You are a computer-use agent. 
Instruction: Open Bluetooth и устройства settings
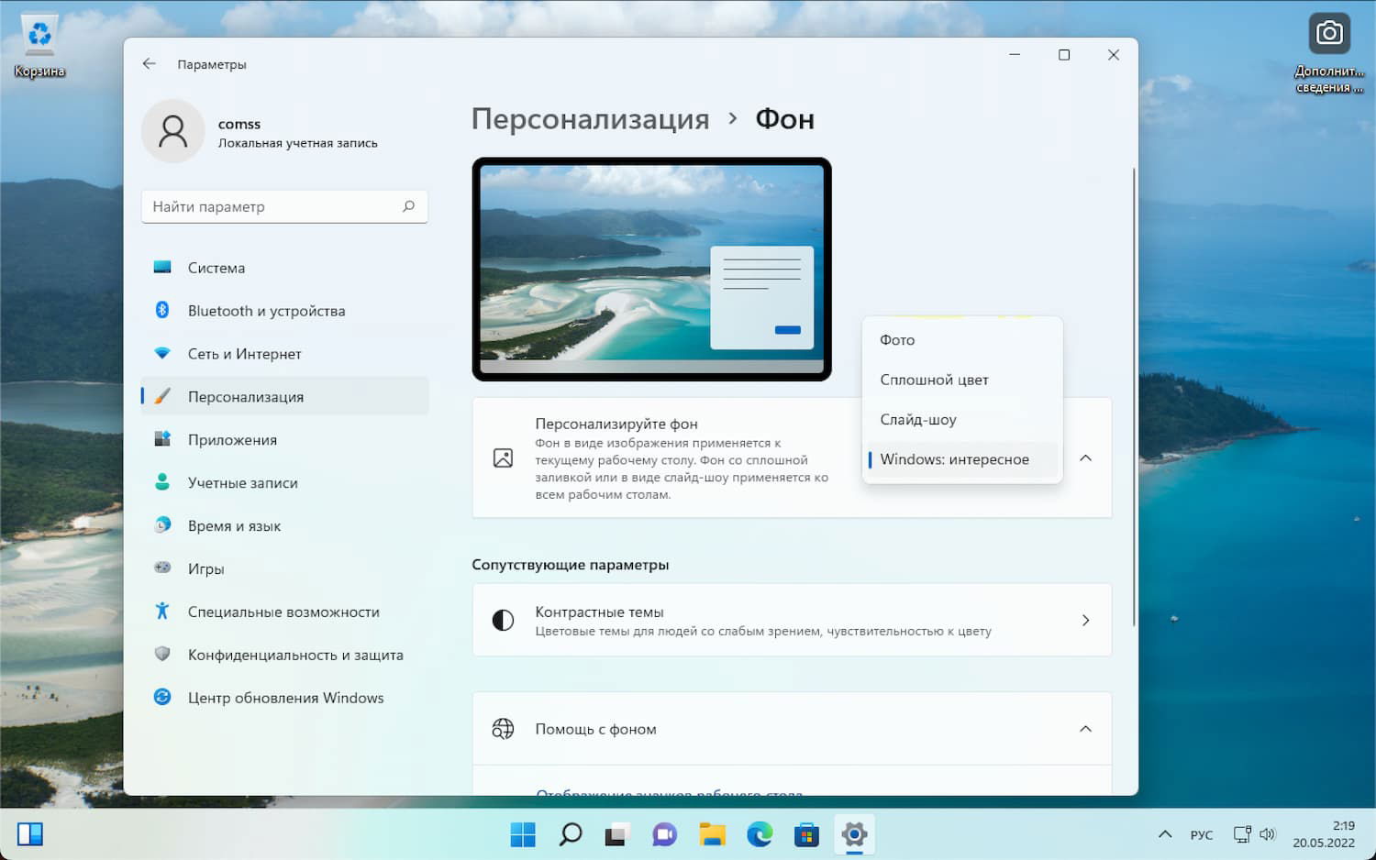click(266, 310)
